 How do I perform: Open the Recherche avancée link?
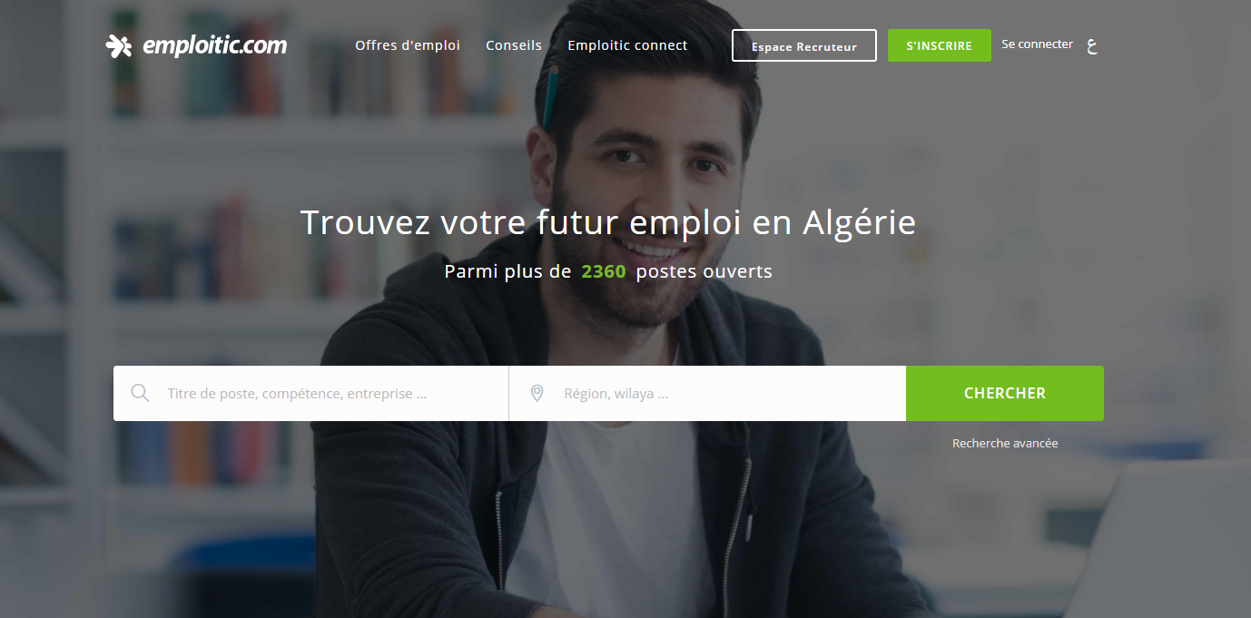1005,444
